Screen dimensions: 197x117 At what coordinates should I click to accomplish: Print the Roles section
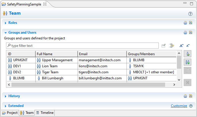pos(185,23)
